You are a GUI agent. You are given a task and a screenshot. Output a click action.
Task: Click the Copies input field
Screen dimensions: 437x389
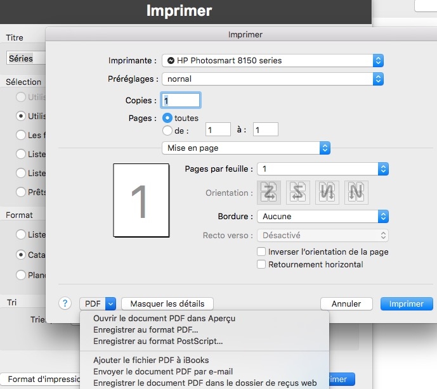181,100
